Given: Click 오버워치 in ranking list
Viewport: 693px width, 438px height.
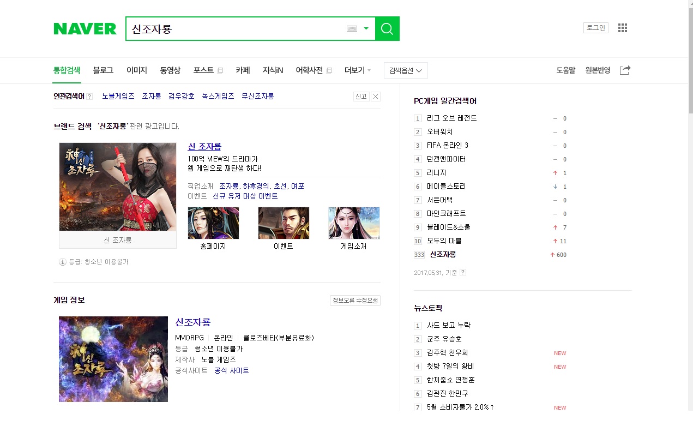Looking at the screenshot, I should pyautogui.click(x=440, y=131).
